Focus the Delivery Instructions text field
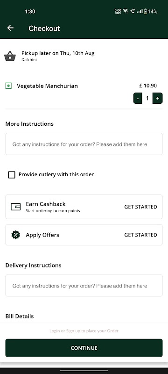This screenshot has height=374, width=168. point(84,286)
